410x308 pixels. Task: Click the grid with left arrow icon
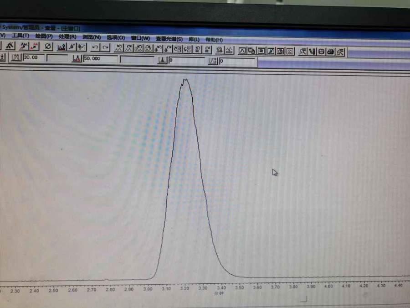(x=178, y=49)
